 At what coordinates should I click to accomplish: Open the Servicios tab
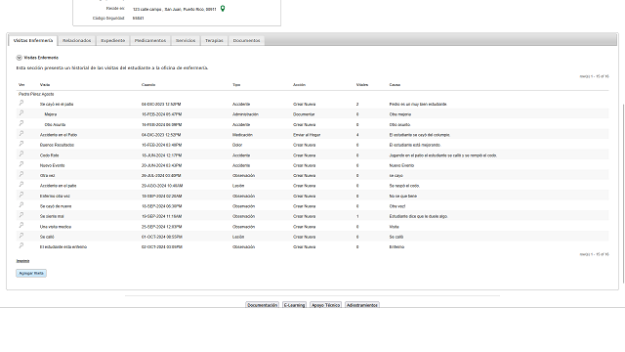(x=186, y=41)
